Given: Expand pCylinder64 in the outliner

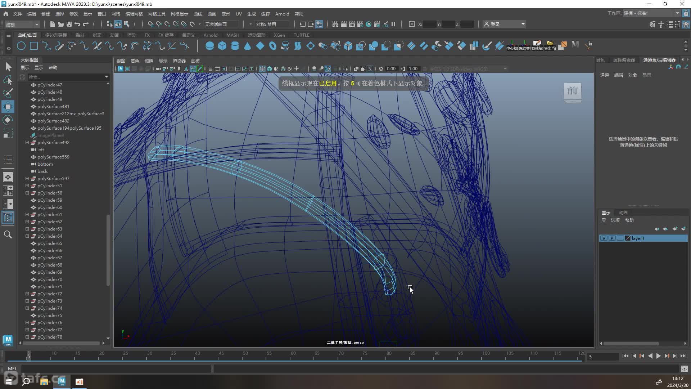Looking at the screenshot, I should coord(27,236).
